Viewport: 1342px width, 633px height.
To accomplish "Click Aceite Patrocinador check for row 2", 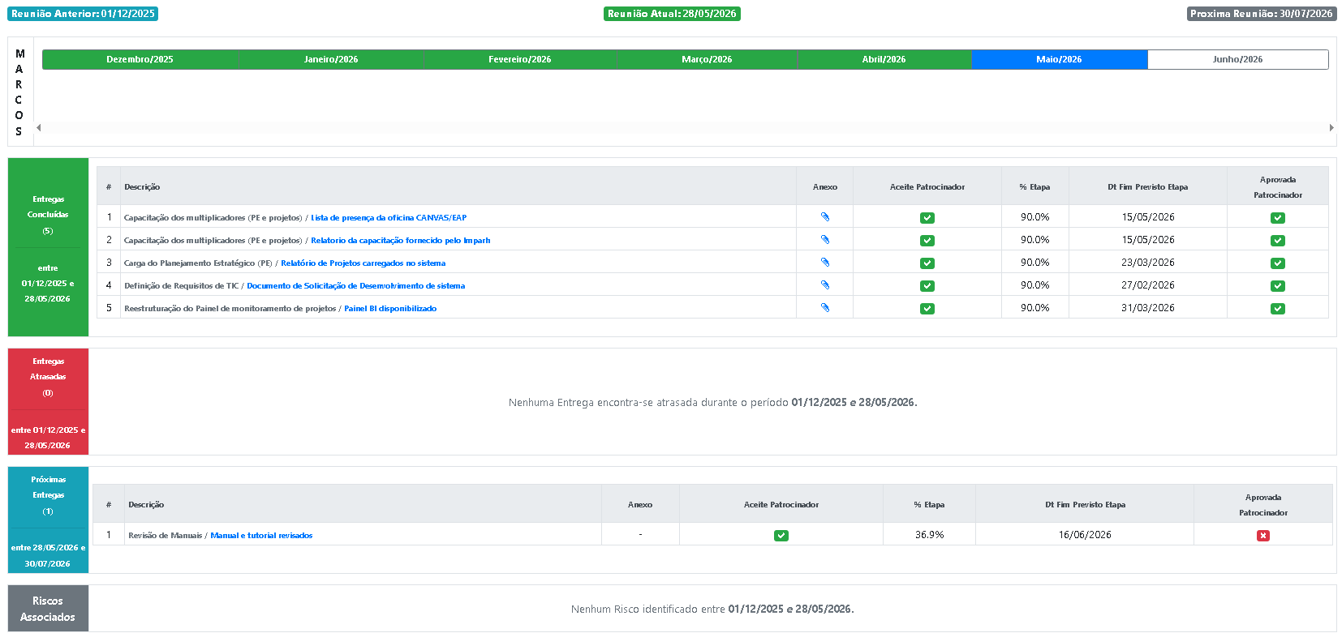I will click(x=927, y=241).
